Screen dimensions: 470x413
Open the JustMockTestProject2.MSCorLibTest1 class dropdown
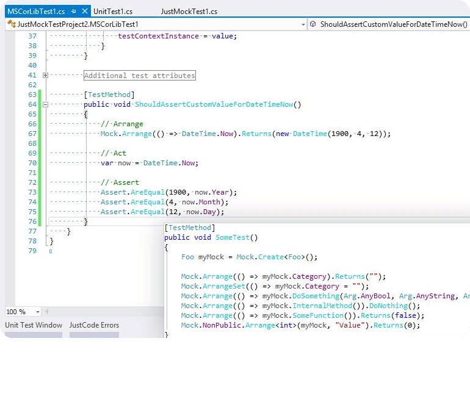coord(303,24)
